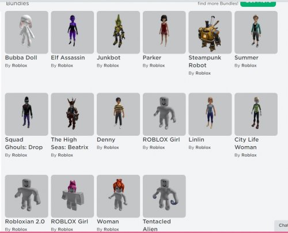This screenshot has width=288, height=233.
Task: Open the Tentacled Alien title link
Action: (157, 225)
